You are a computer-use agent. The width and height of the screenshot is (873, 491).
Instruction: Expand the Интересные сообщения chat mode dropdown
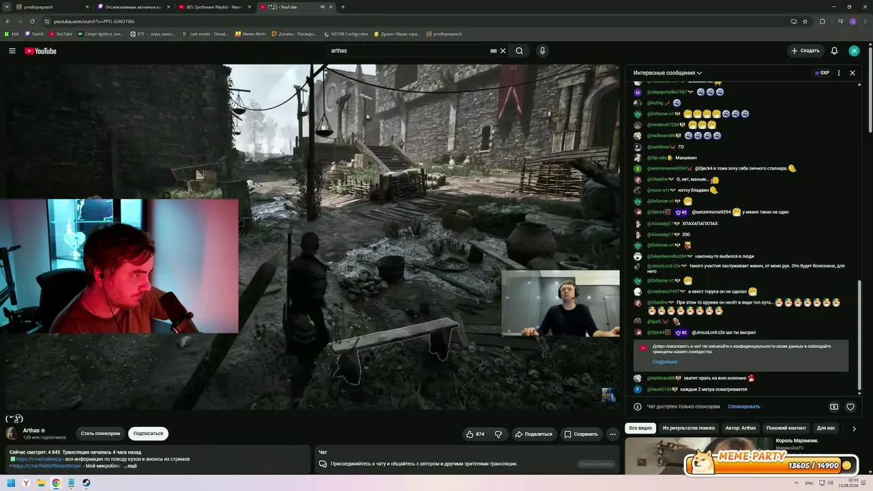click(x=667, y=73)
